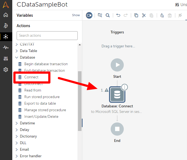Select the Insert/Update/Delete action
187x160 pixels.
(41, 116)
